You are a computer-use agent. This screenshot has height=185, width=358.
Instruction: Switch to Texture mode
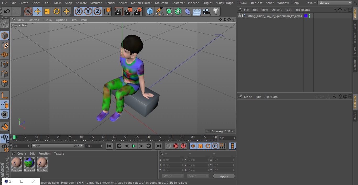[x=5, y=45]
